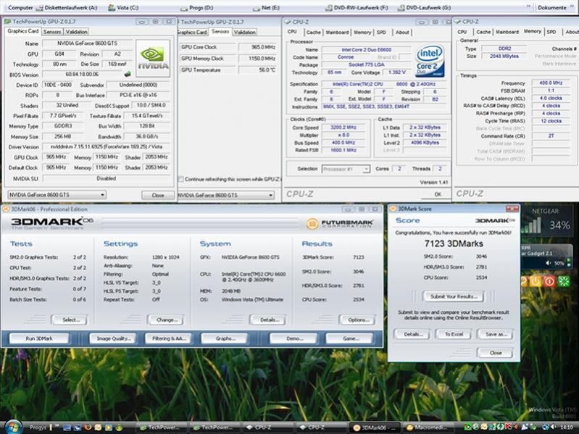
Task: Click the Net (E:) drive icon
Action: [256, 8]
